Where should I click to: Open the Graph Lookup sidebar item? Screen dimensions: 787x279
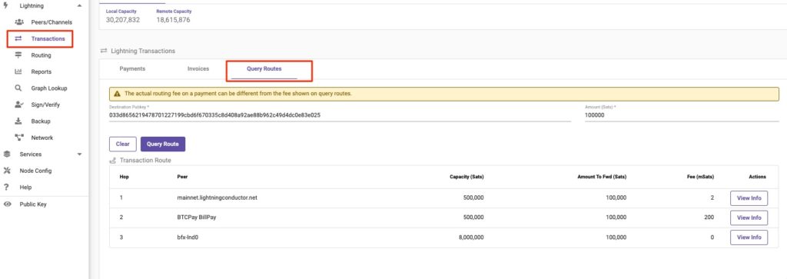(48, 88)
